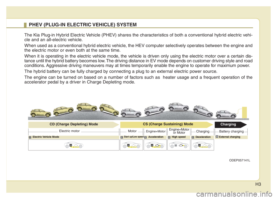Click the 'Deceleration' caption
The width and height of the screenshot is (277, 199).
tap(203, 137)
